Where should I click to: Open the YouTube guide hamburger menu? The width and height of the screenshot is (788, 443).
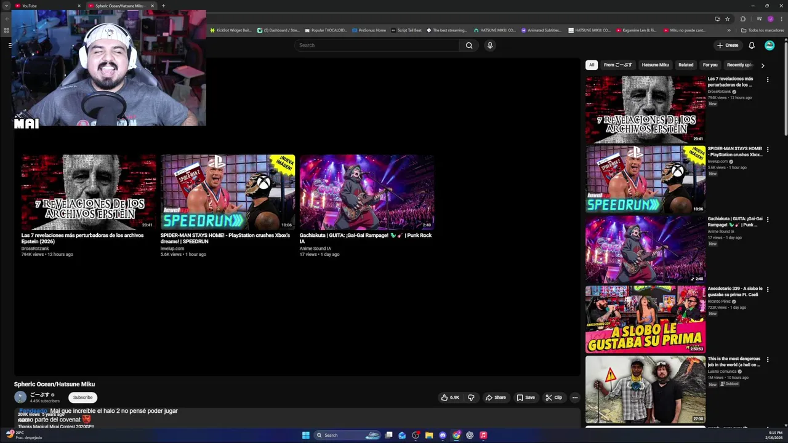pos(10,45)
